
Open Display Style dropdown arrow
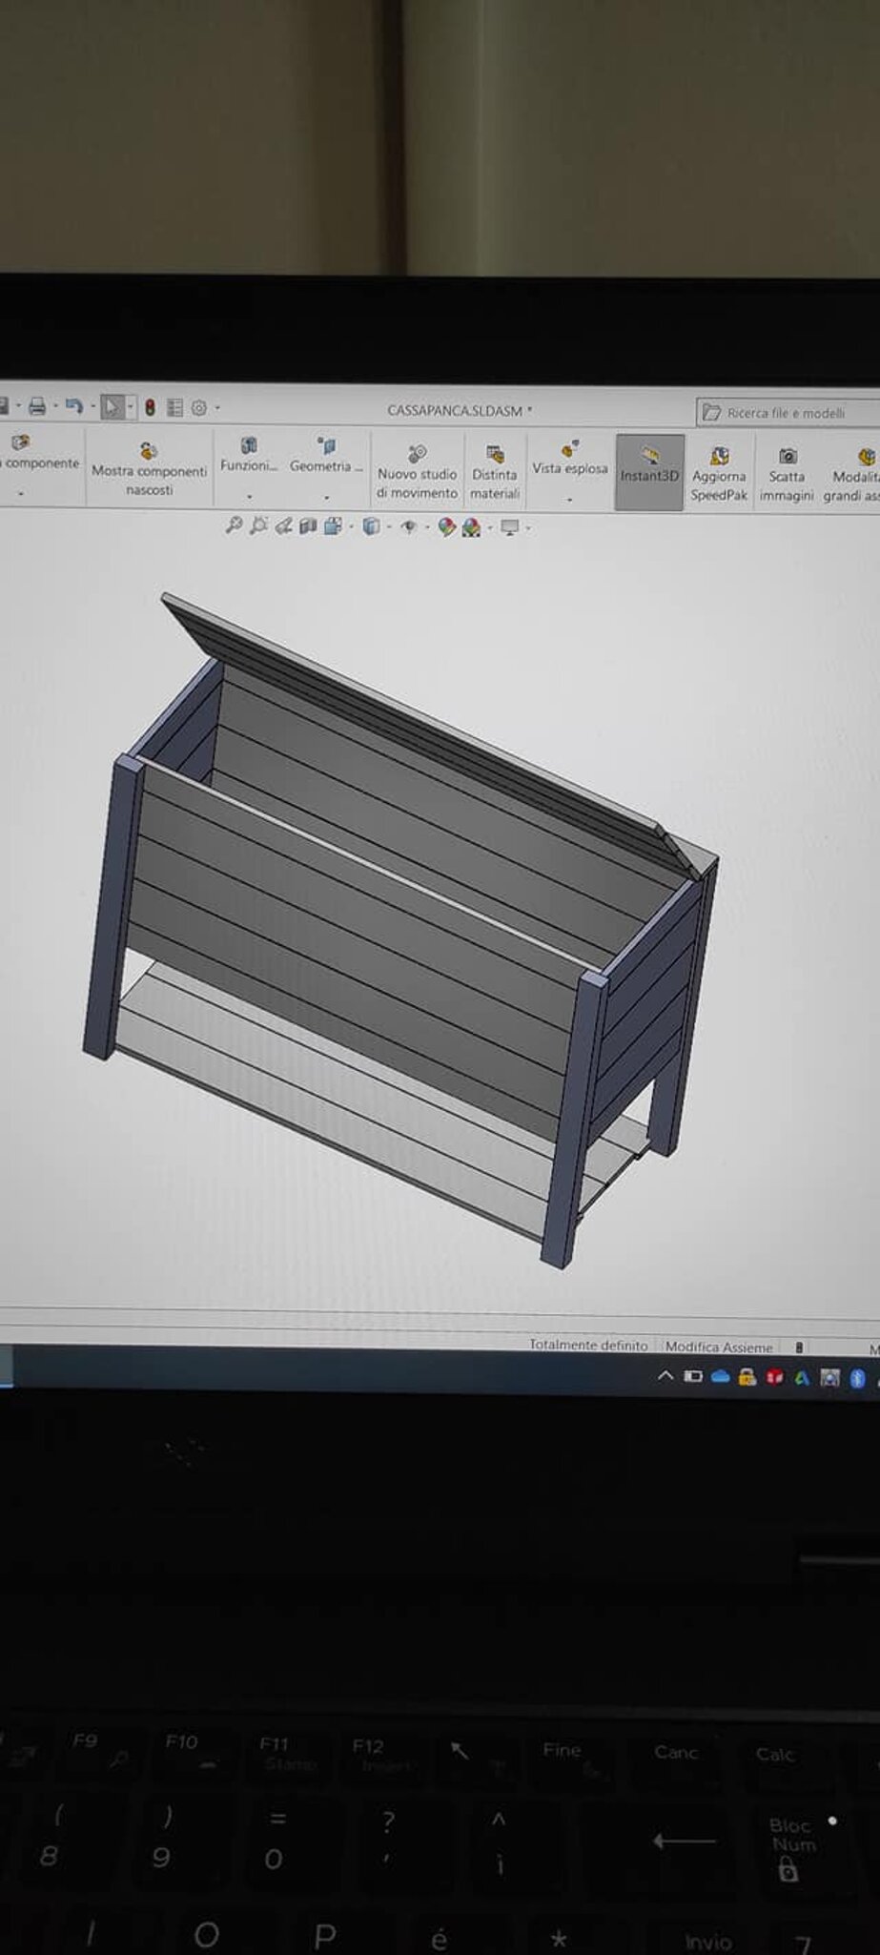click(x=389, y=526)
